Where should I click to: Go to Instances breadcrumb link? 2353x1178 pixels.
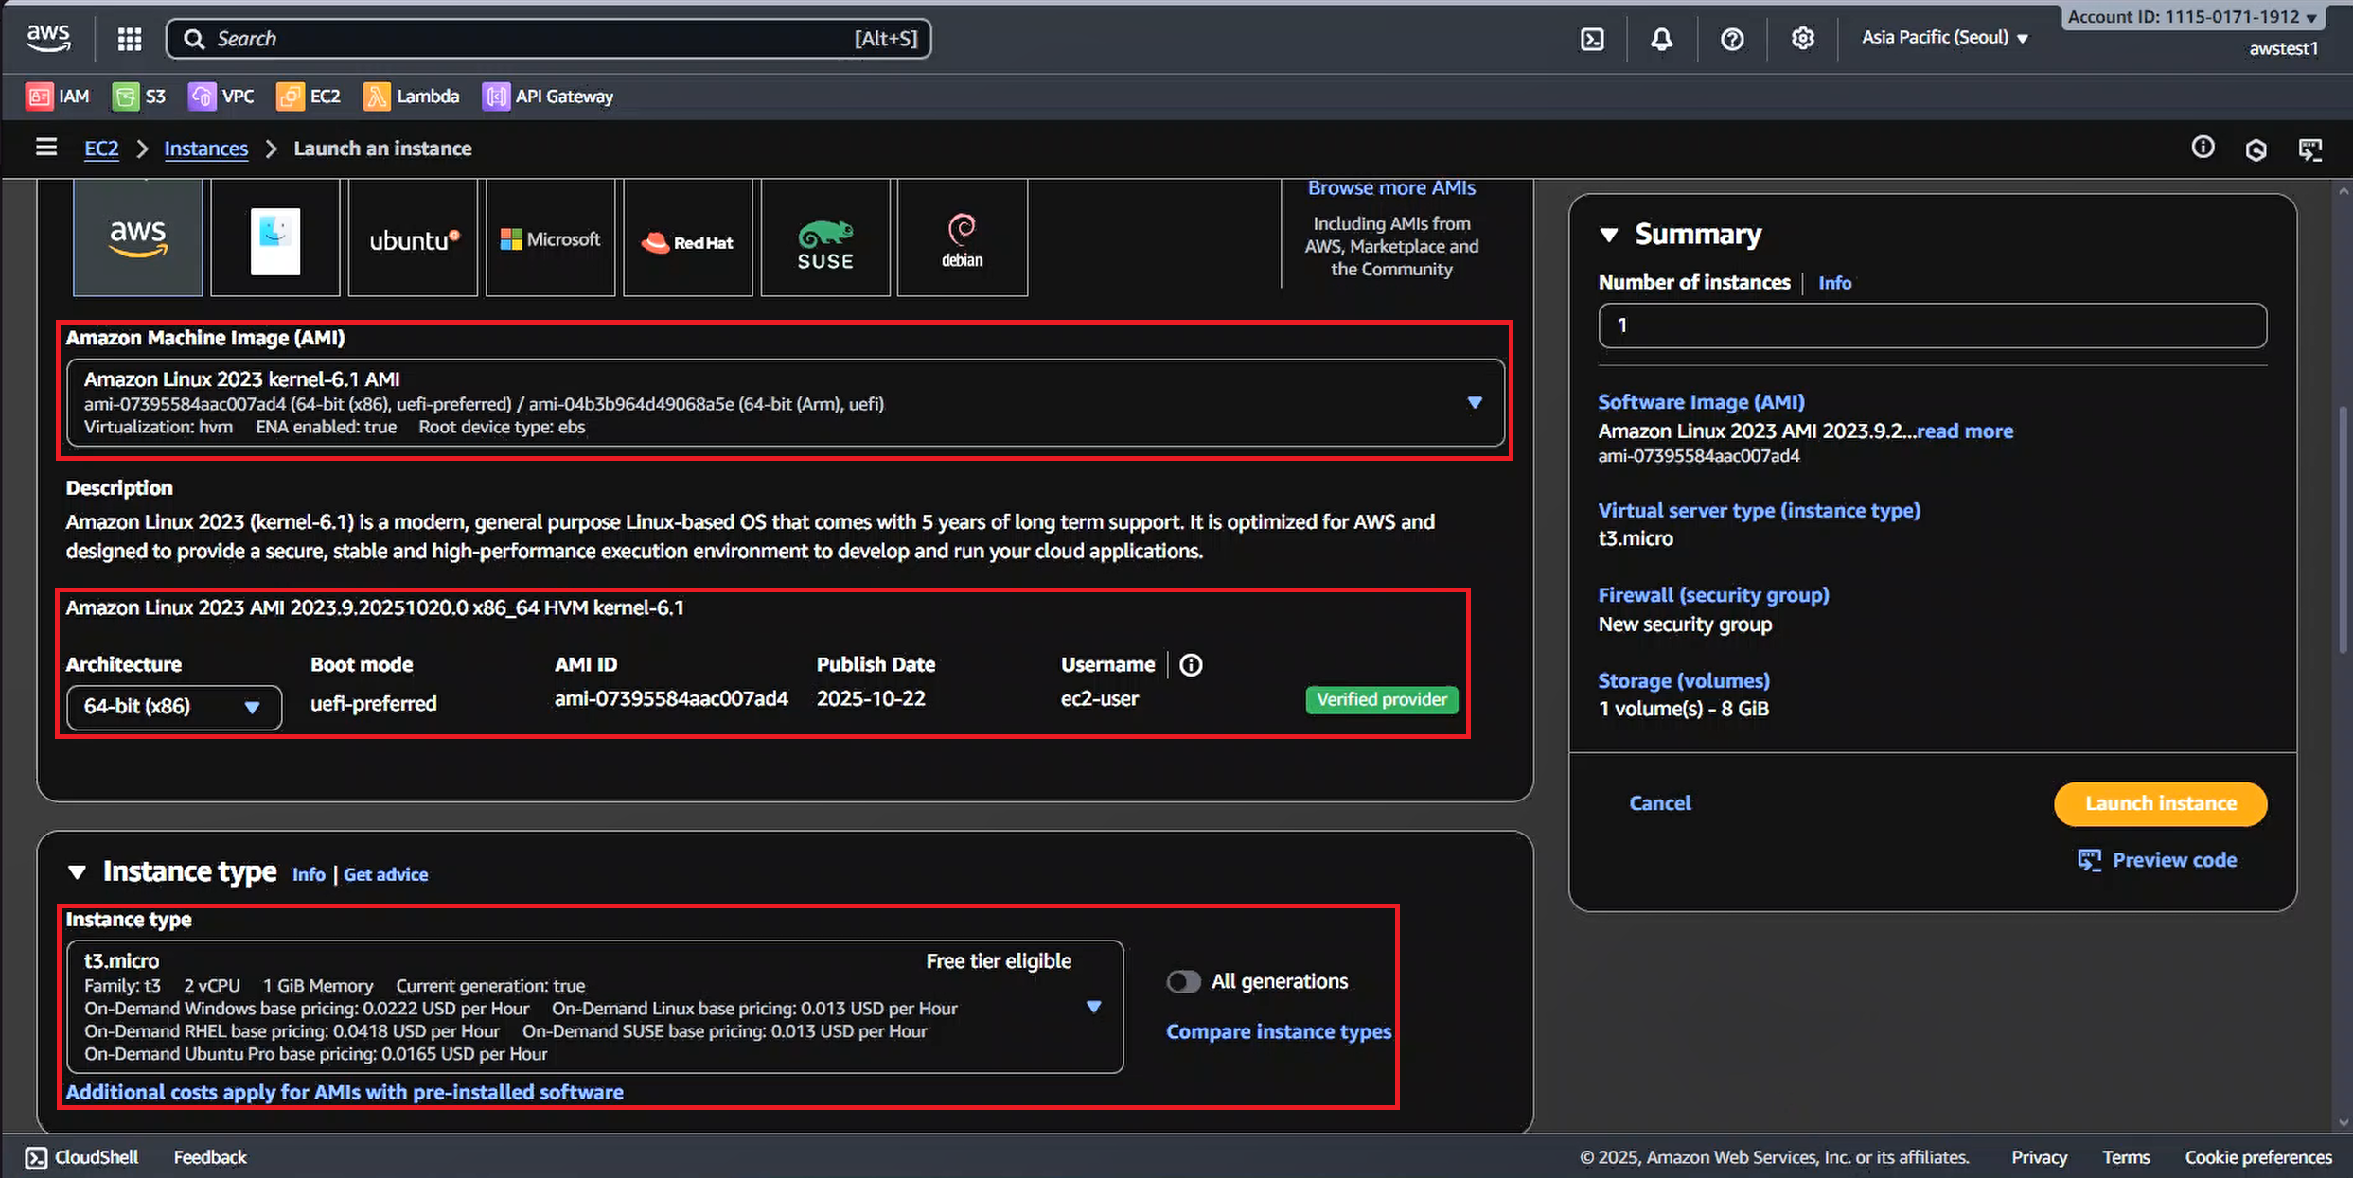click(x=205, y=149)
